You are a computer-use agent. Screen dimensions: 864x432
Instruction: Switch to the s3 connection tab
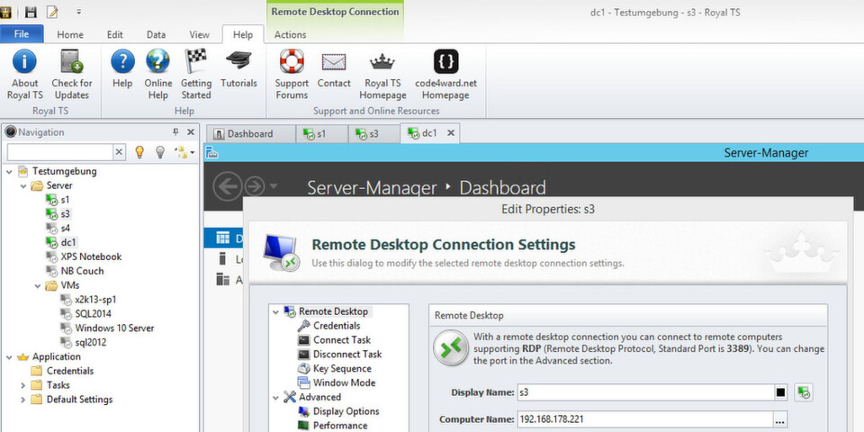point(374,133)
